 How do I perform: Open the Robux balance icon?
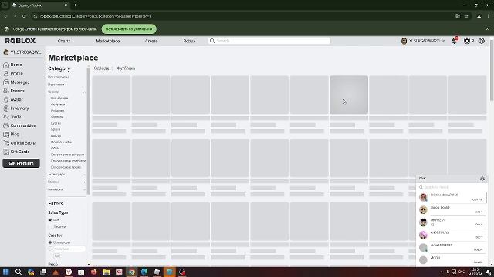(467, 41)
